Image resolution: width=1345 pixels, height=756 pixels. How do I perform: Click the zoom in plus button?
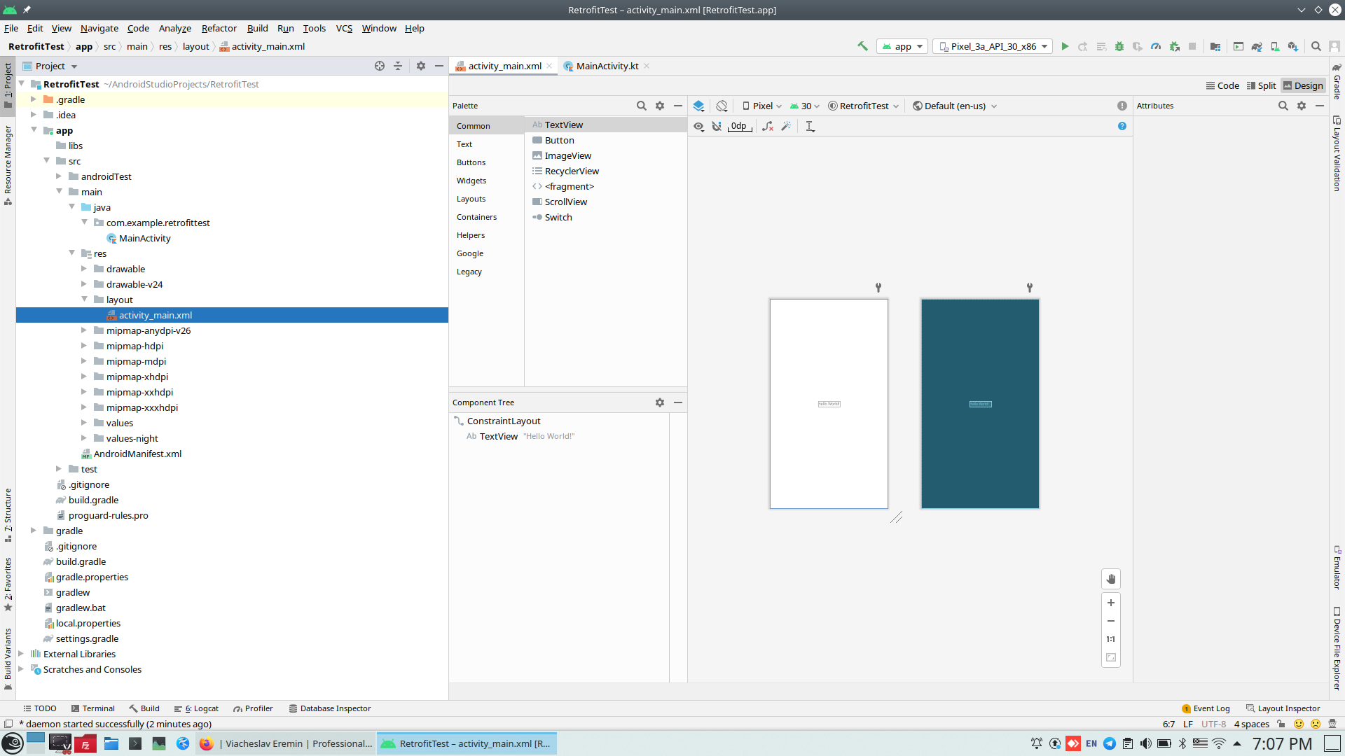1111,603
